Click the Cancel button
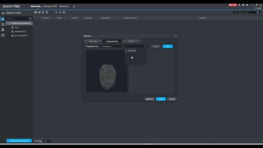Screen dimensions: 263x148 click(172, 99)
